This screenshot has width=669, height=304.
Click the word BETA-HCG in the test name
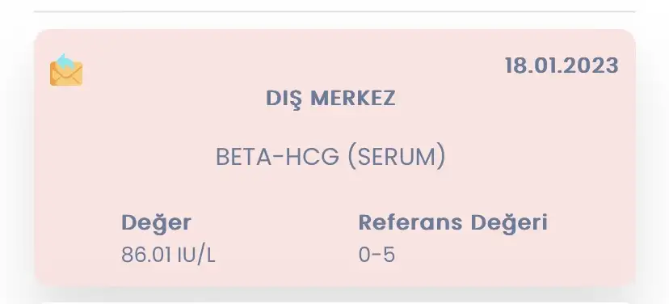click(278, 157)
